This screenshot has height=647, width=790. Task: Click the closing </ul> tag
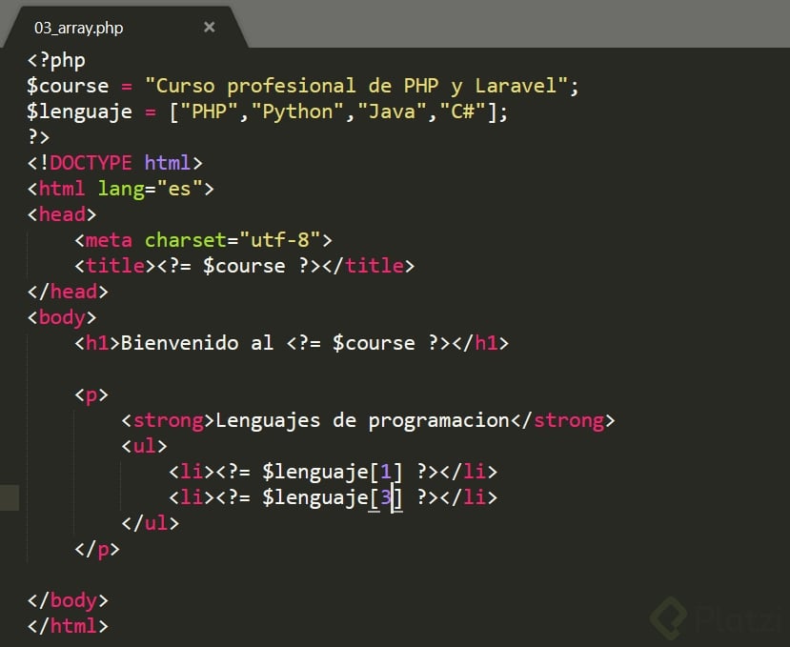tap(151, 523)
